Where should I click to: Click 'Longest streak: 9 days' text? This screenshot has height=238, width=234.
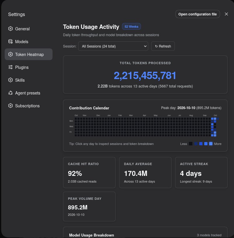coord(196,181)
